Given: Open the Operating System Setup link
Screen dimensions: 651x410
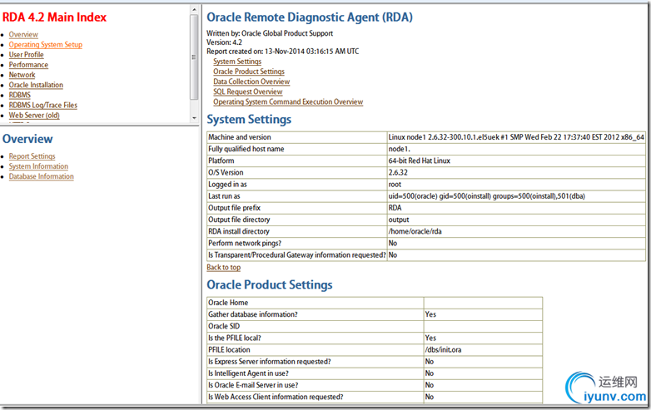Looking at the screenshot, I should tap(46, 45).
